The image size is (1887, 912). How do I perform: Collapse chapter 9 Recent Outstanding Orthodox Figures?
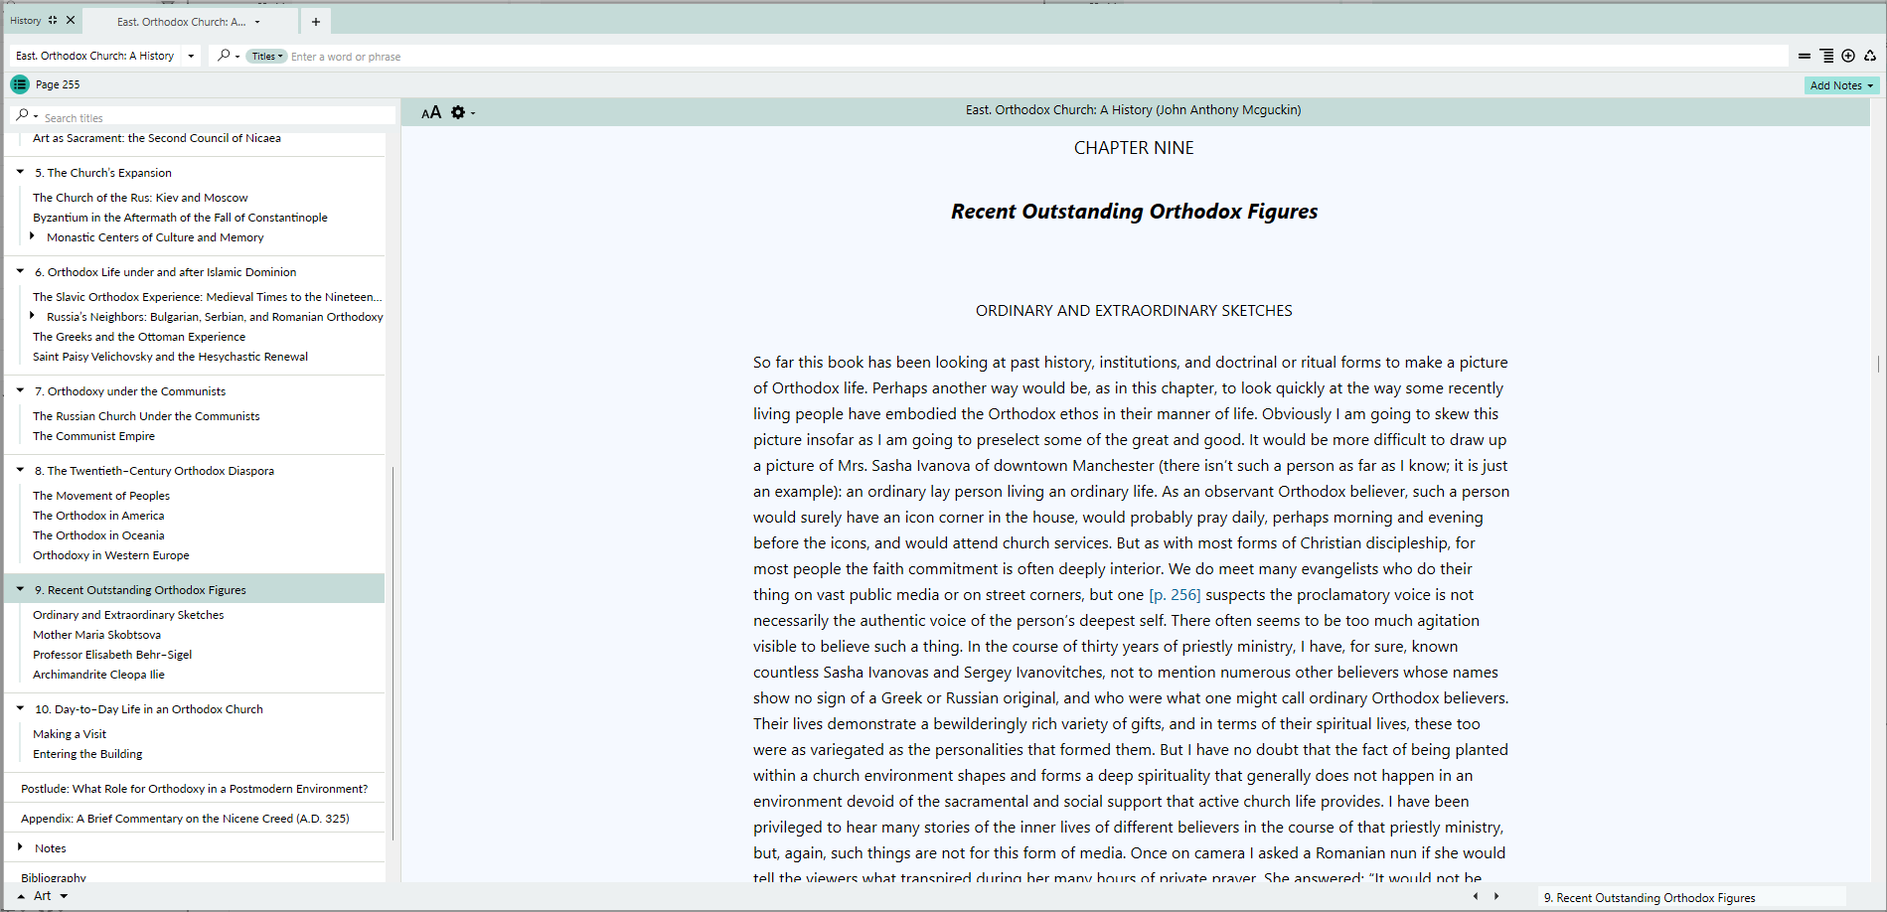pos(20,589)
